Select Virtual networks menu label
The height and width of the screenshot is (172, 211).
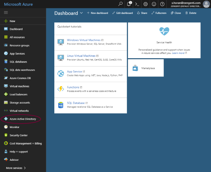tap(19, 111)
